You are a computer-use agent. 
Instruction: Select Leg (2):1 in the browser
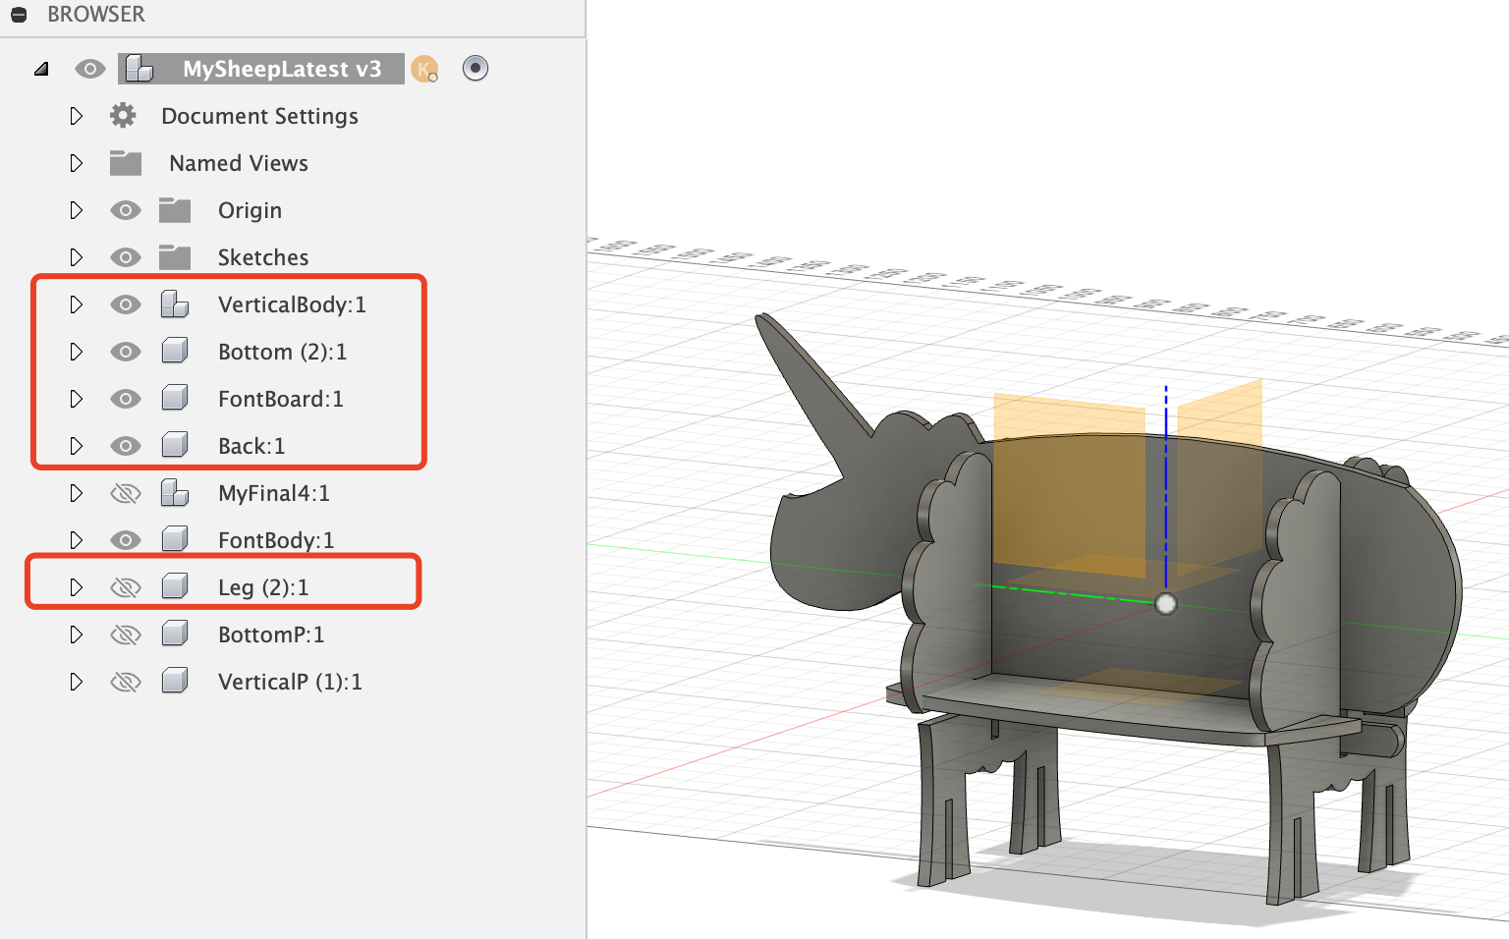pyautogui.click(x=263, y=587)
